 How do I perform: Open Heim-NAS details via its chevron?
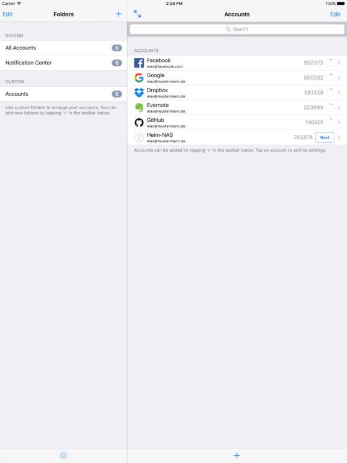point(339,137)
